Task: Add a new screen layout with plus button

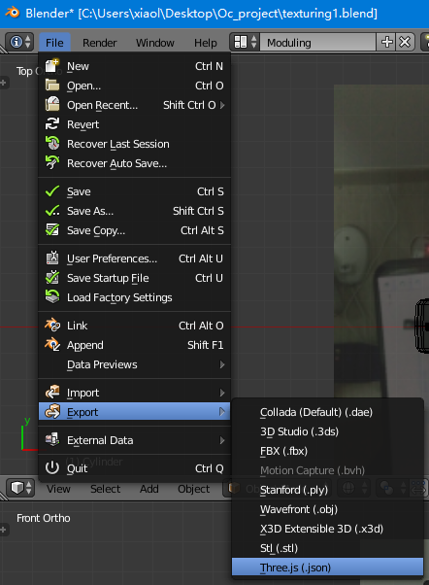Action: 386,42
